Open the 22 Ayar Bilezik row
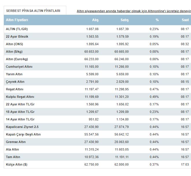 (98, 36)
